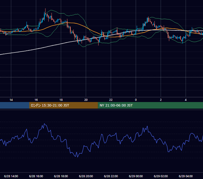Image resolution: width=203 pixels, height=179 pixels.
Task: Click the 14 hour label on the time axis
Action: (x=11, y=100)
